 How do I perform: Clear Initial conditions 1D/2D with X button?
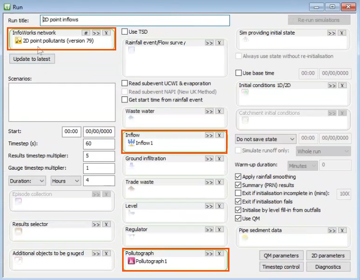342,86
